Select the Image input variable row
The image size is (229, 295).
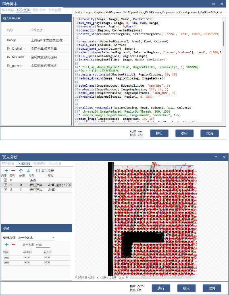(36, 40)
